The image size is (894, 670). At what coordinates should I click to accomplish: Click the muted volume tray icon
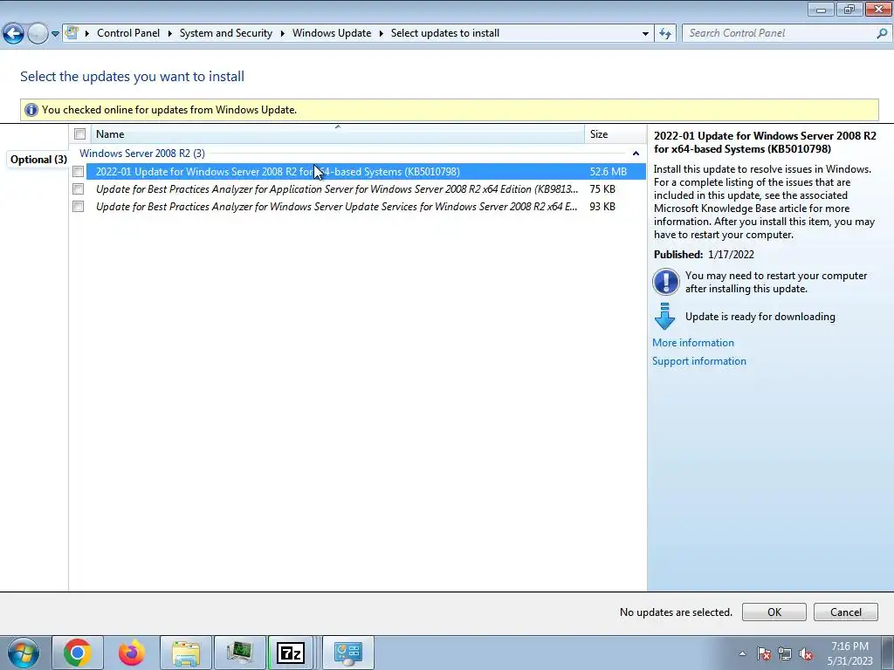[x=806, y=653]
